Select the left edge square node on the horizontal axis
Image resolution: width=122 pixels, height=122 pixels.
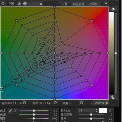tap(1, 53)
